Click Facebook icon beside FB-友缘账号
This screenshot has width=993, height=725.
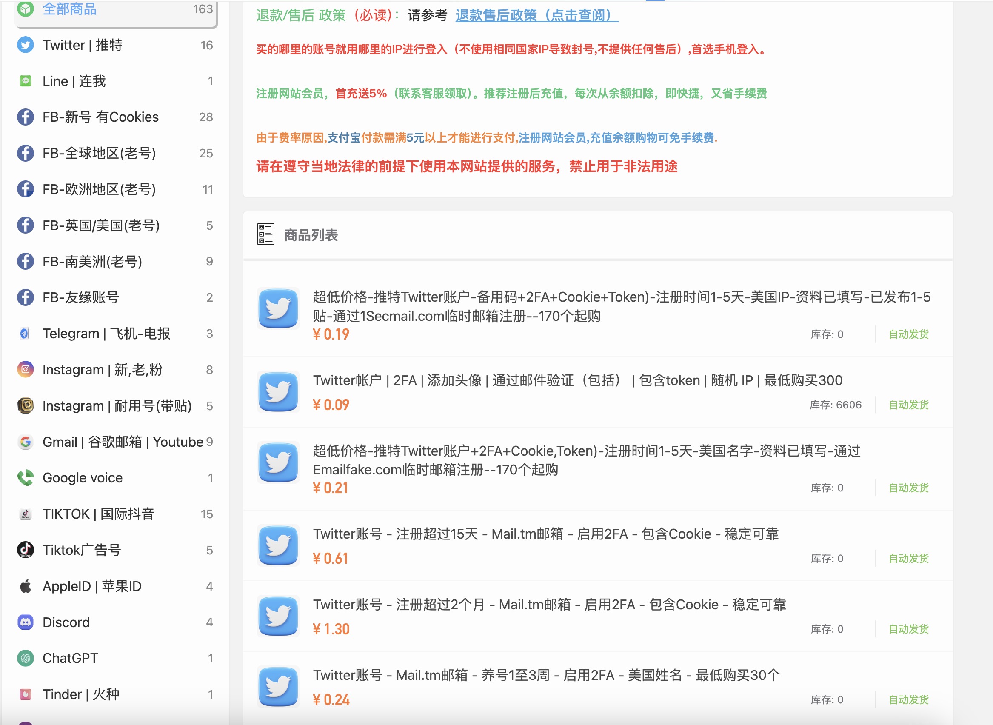[x=26, y=297]
